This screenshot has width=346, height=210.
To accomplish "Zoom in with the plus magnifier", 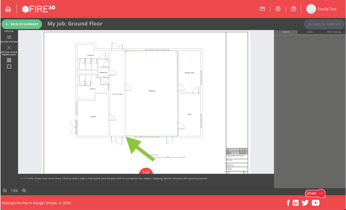I will point(24,191).
